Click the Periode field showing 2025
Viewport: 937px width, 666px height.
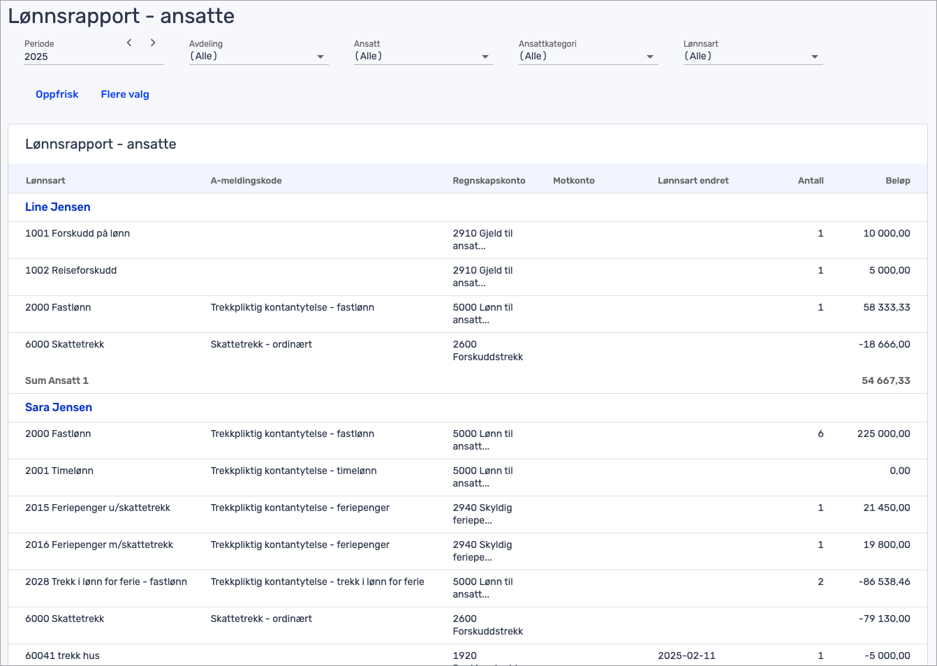(70, 57)
